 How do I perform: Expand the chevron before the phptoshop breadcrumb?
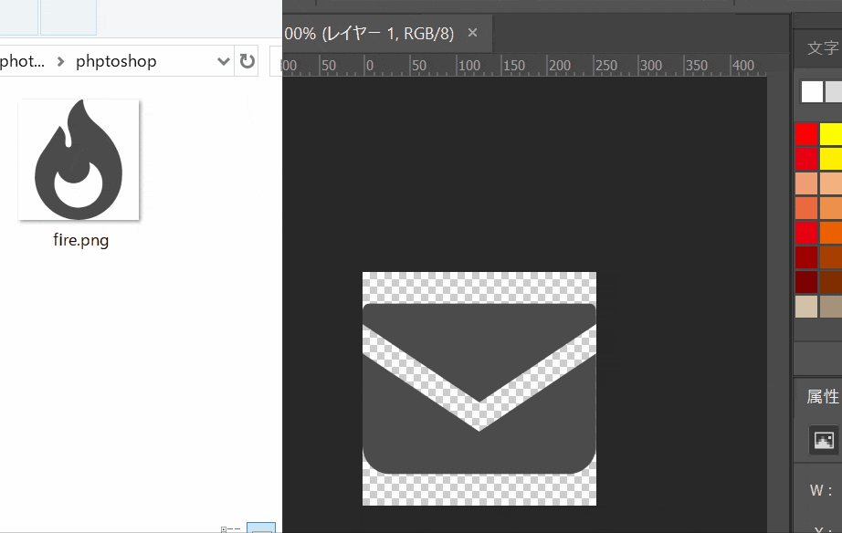coord(60,61)
